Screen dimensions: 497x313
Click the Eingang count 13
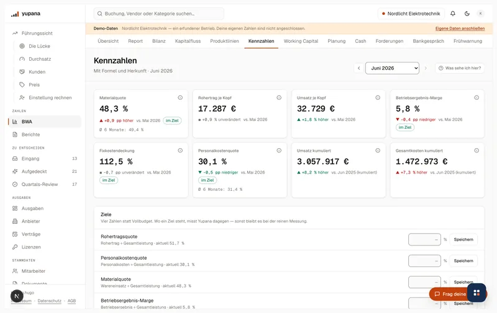point(75,159)
